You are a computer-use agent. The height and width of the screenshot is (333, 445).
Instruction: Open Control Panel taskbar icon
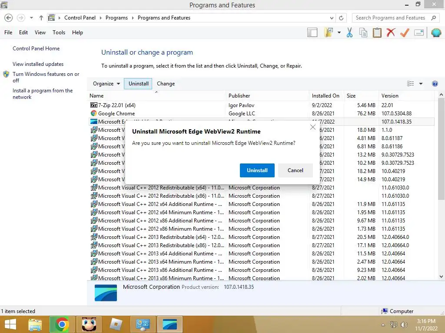[x=143, y=324]
